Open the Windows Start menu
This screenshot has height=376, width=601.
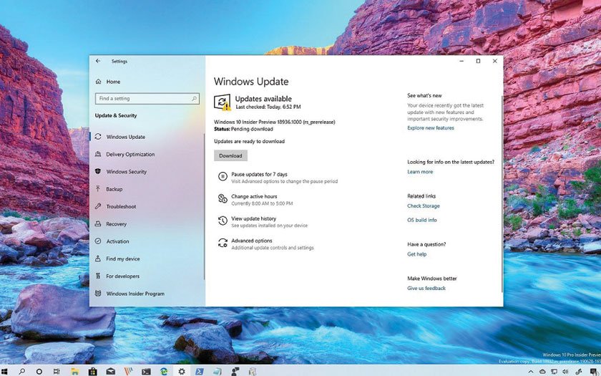coord(5,372)
